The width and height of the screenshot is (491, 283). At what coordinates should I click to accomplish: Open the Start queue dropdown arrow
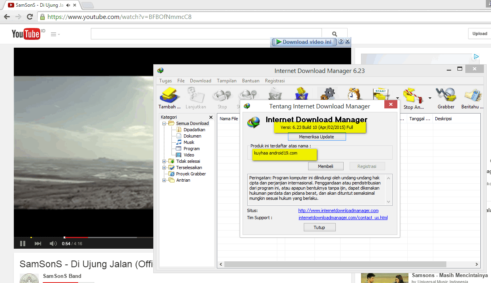(x=397, y=98)
